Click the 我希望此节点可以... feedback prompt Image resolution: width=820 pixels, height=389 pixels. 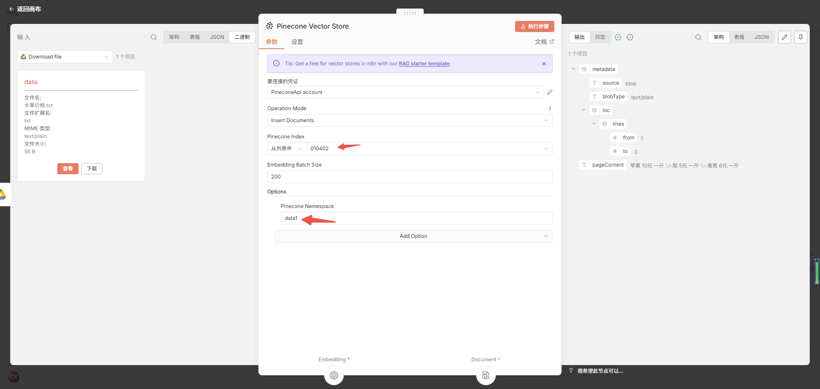pos(600,371)
